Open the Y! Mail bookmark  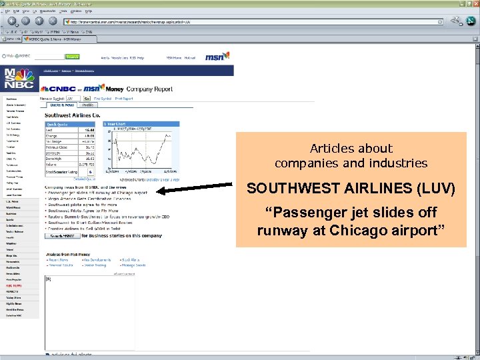[53, 32]
